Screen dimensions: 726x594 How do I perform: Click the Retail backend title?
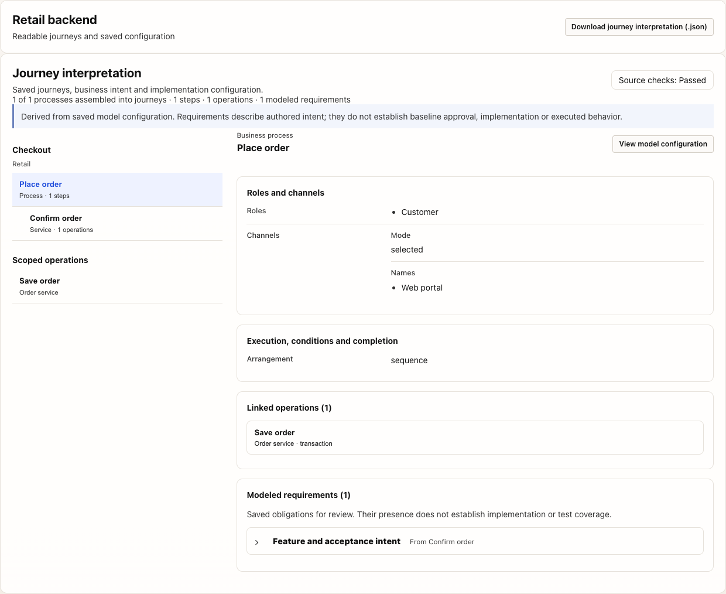(x=54, y=20)
